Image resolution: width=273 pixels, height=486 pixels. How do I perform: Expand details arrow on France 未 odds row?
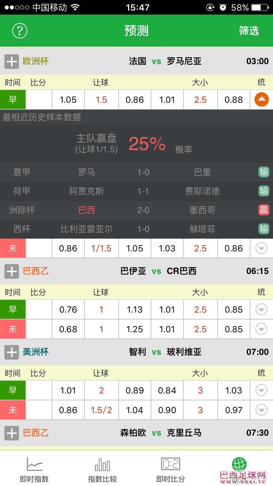(x=261, y=248)
